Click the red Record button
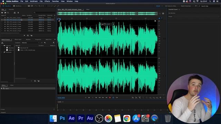This screenshot has height=124, width=221. tap(110, 97)
